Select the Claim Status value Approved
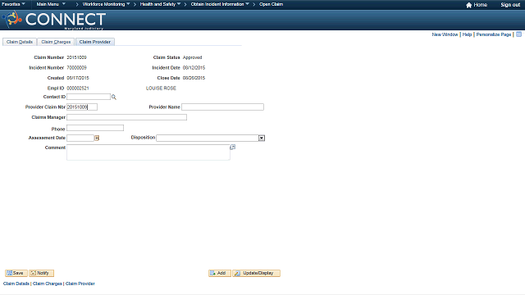 (193, 57)
